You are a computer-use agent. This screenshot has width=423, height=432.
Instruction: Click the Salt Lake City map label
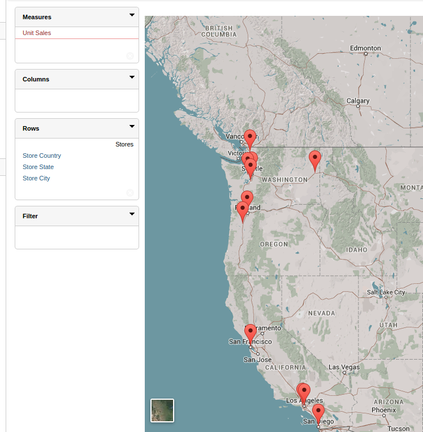[386, 292]
